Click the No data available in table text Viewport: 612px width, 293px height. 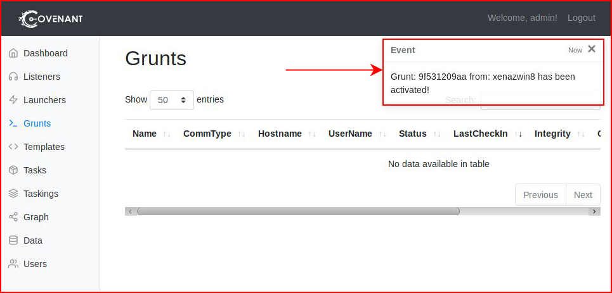pyautogui.click(x=439, y=164)
